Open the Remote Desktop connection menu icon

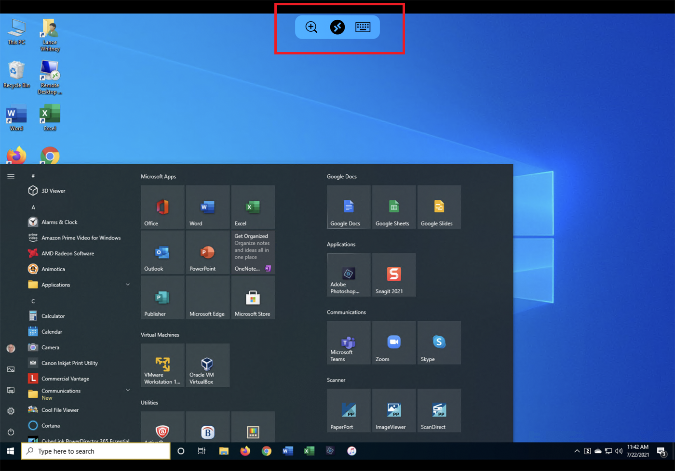337,27
